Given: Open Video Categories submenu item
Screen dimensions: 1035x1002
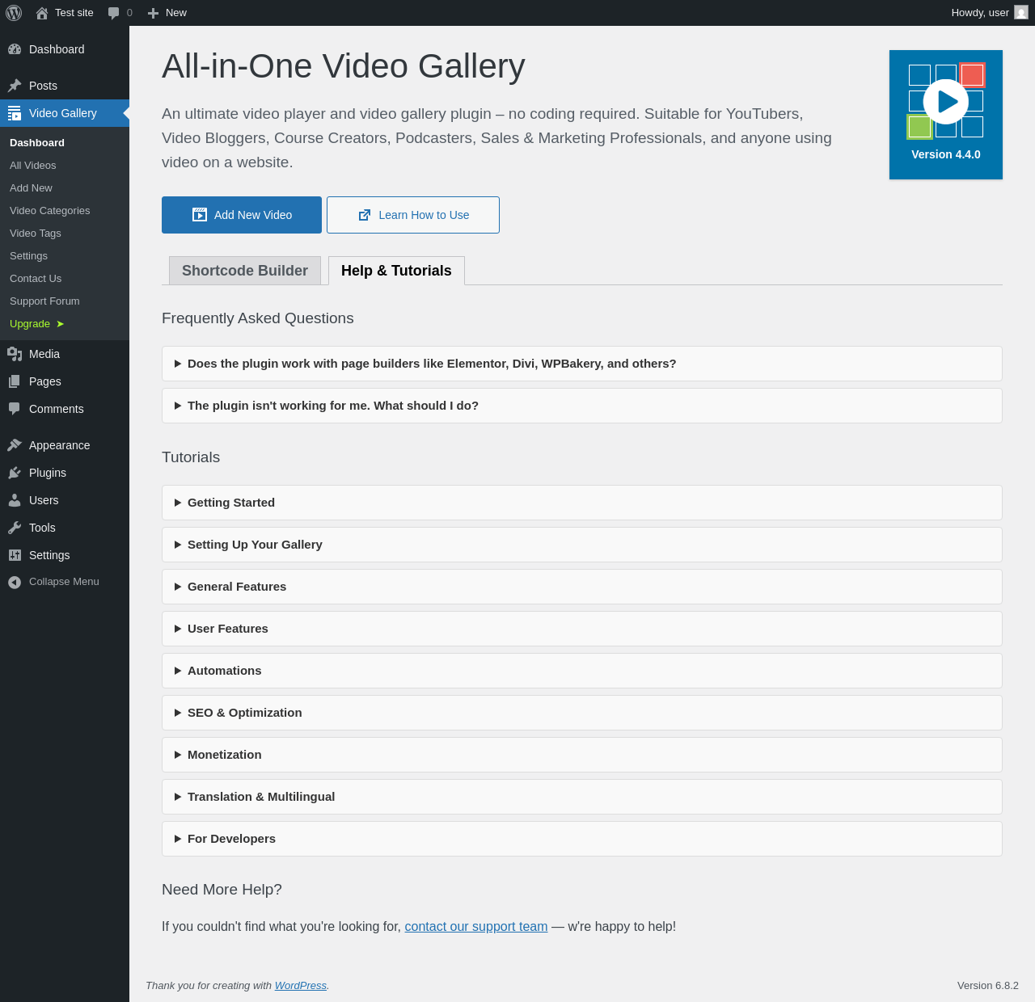Looking at the screenshot, I should click(x=65, y=210).
